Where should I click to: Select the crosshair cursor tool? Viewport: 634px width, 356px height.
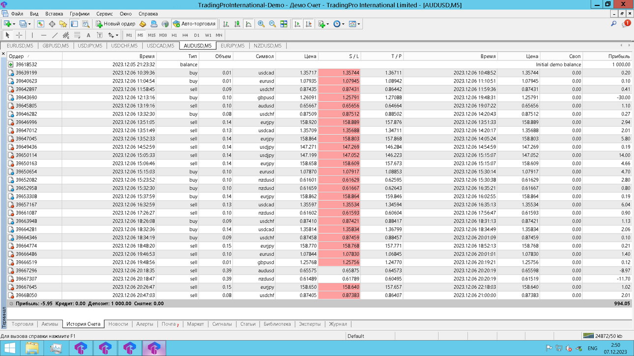coord(19,35)
